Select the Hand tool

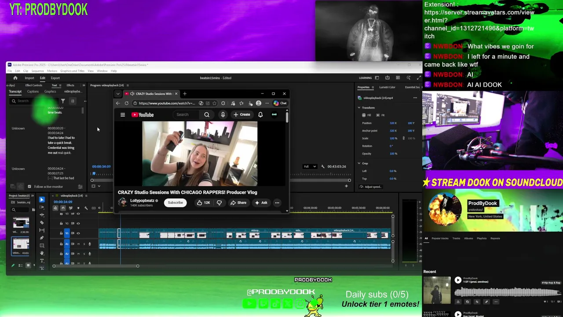42,253
